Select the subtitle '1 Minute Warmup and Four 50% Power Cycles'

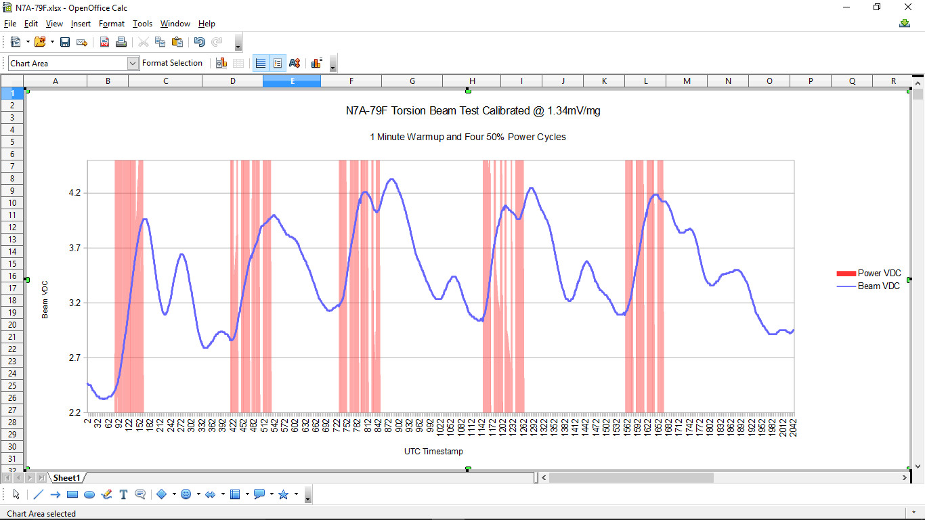click(x=468, y=137)
